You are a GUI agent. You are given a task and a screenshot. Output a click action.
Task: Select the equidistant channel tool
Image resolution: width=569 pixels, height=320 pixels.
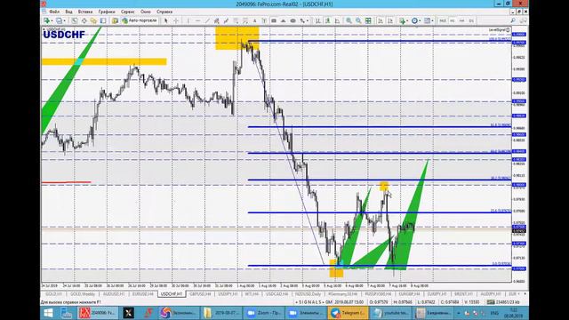point(217,20)
